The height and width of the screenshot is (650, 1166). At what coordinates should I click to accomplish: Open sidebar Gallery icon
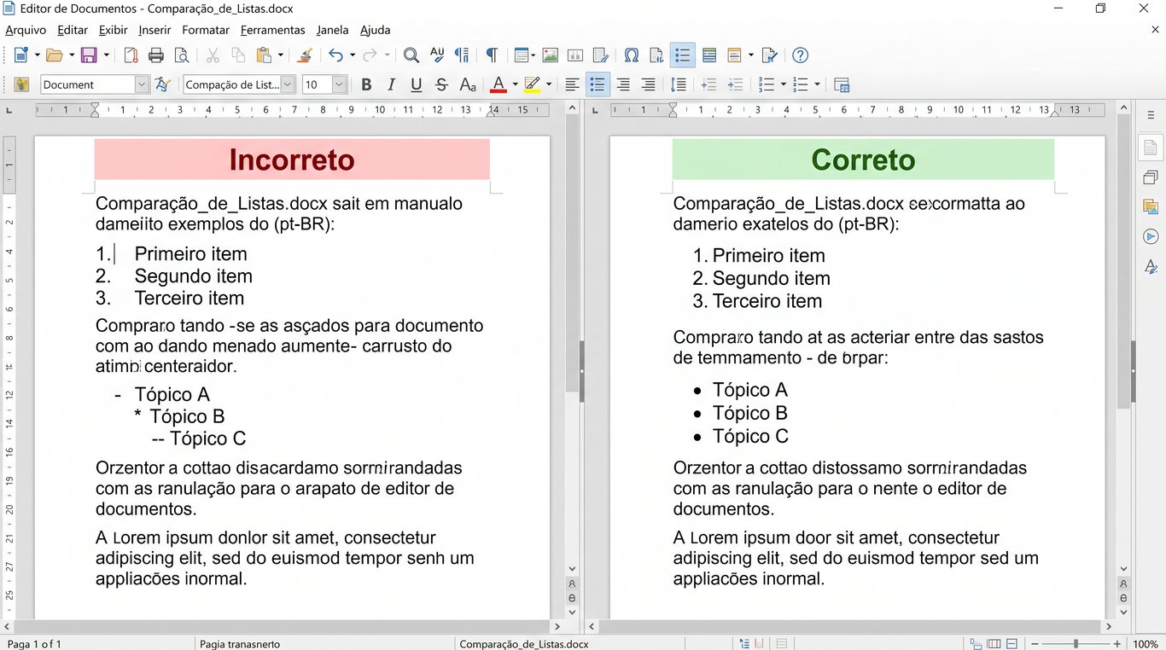tap(1151, 206)
